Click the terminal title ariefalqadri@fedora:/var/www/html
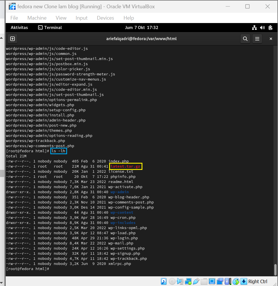Image resolution: width=278 pixels, height=286 pixels. (141, 39)
